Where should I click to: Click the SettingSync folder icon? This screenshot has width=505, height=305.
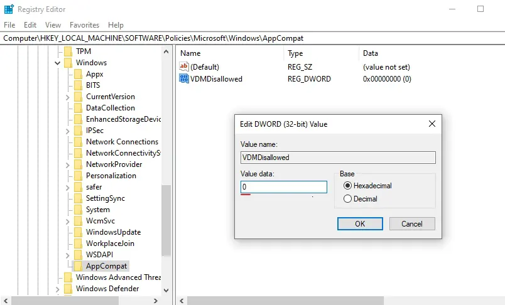[x=78, y=198]
